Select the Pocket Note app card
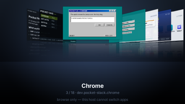The height and width of the screenshot is (104, 185). [33, 25]
